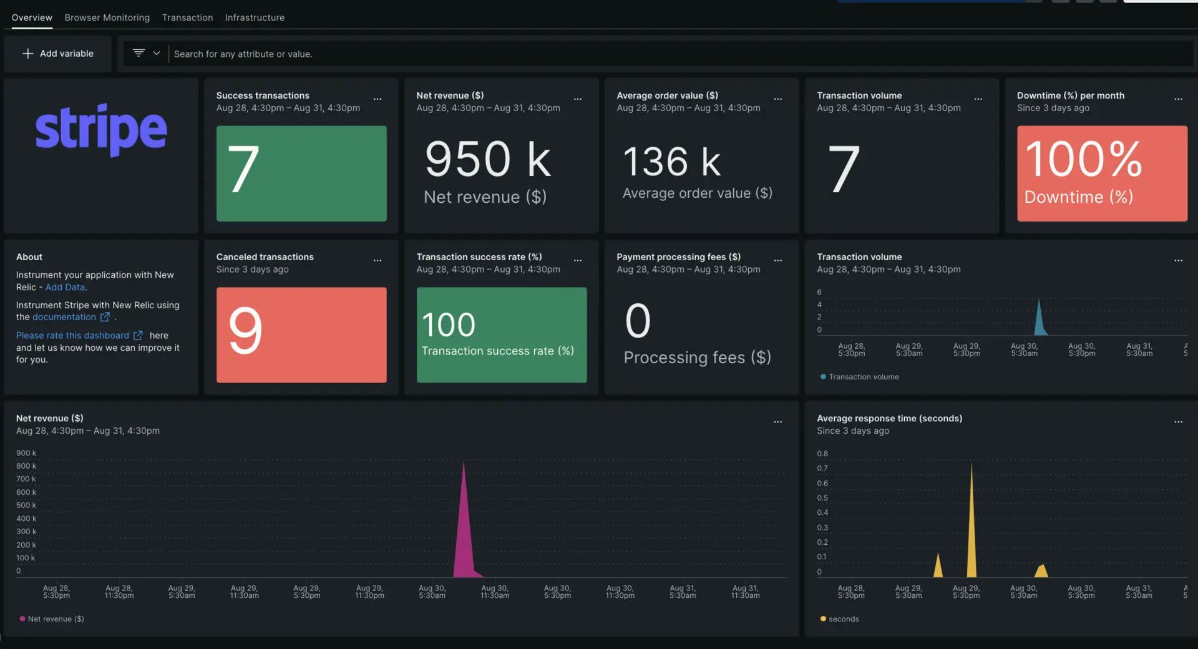Open the Transaction success rate ellipsis menu

point(578,261)
